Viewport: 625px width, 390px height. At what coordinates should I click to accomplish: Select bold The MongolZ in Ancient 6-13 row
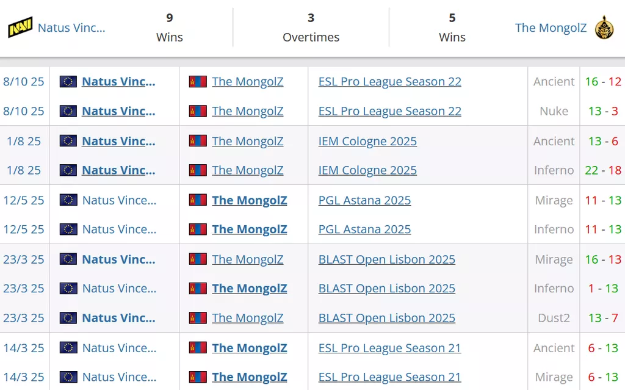[249, 348]
